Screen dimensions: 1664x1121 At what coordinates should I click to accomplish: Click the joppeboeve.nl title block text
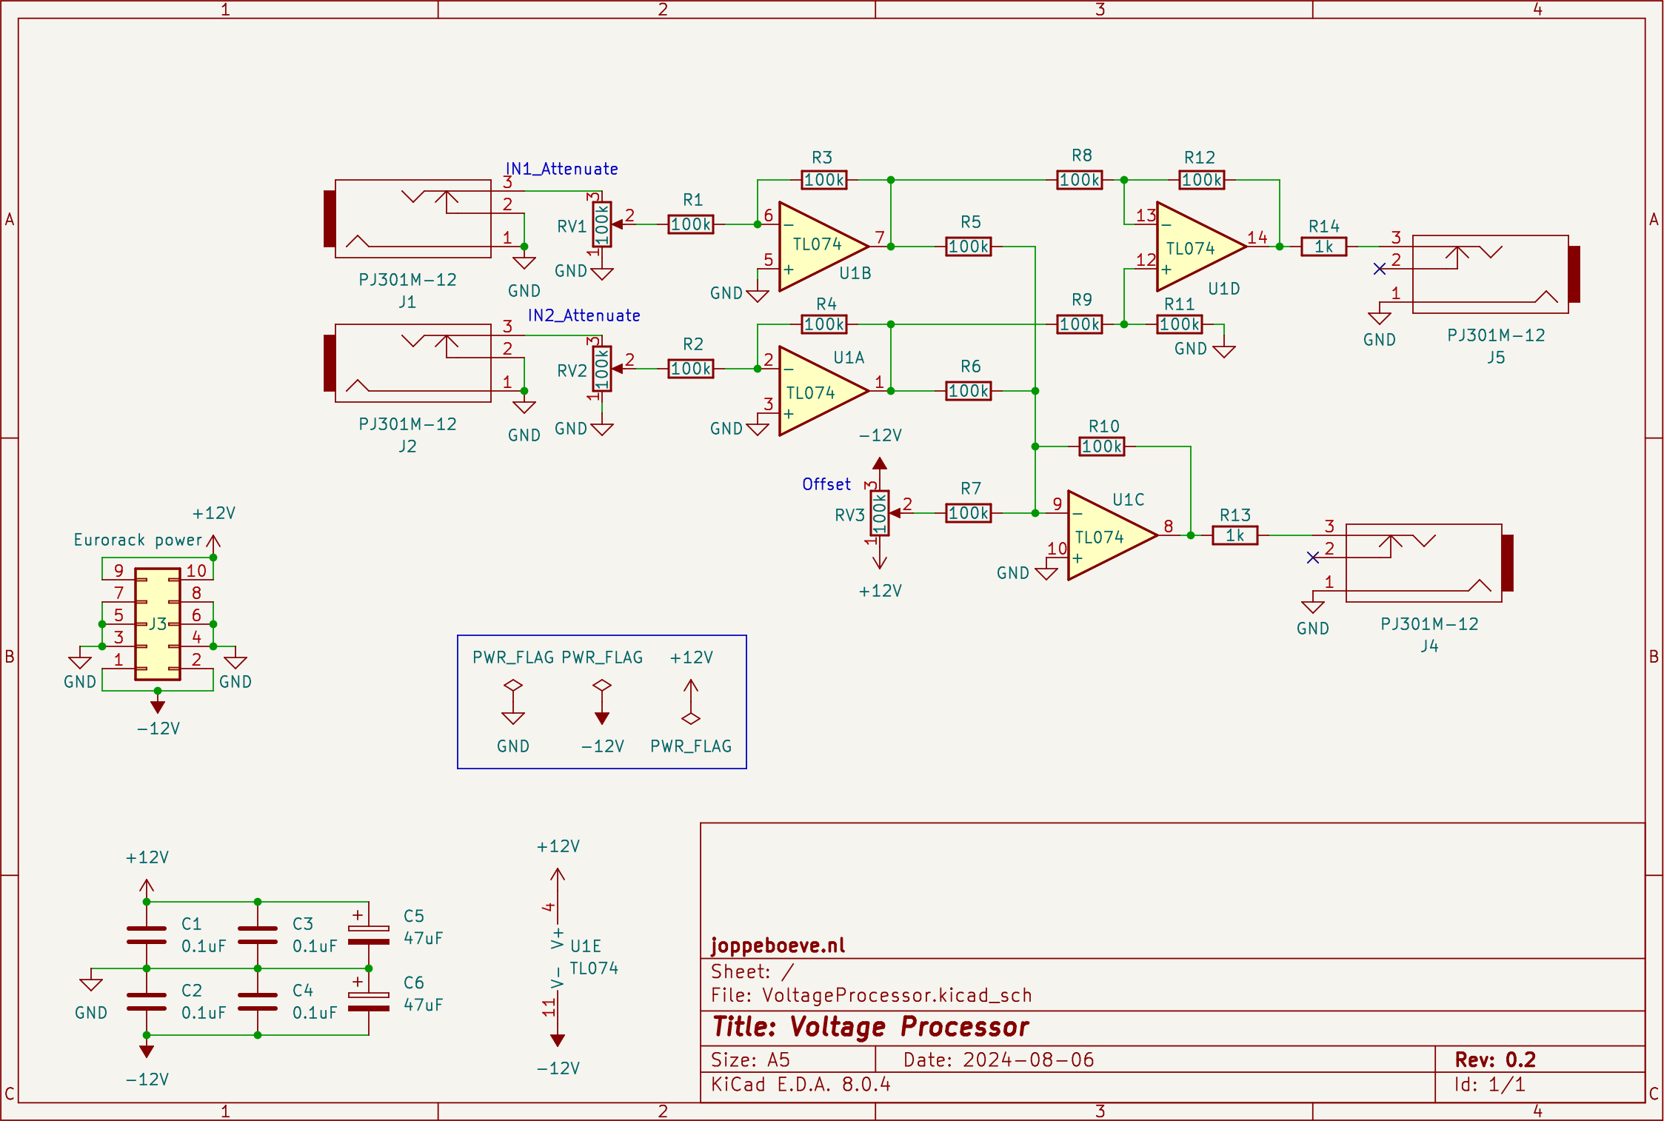point(778,946)
